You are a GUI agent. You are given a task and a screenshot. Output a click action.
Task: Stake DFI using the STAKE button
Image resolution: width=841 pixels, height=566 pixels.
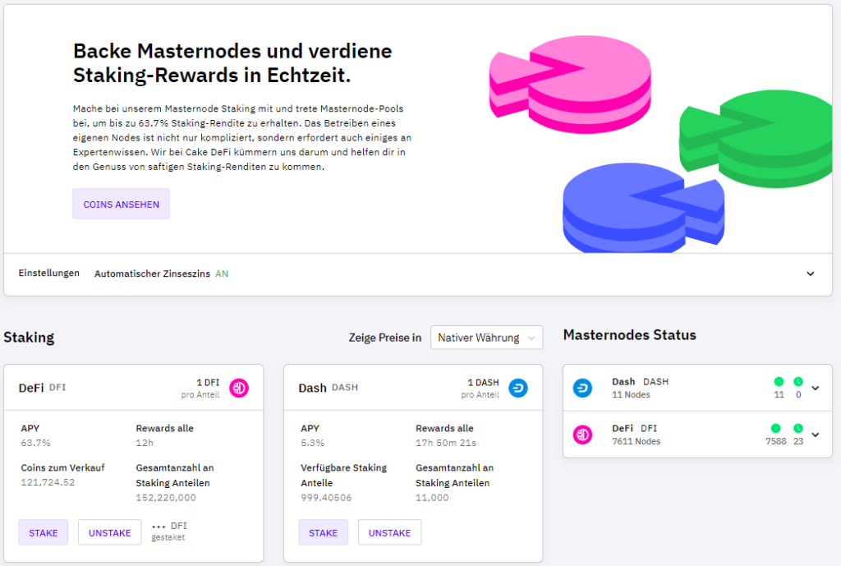[44, 532]
